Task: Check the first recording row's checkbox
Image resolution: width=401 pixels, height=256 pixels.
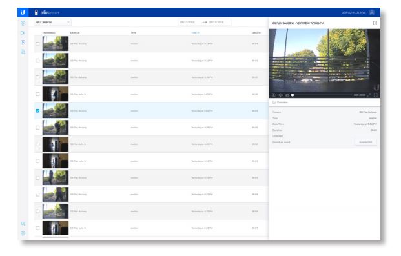Action: point(37,44)
